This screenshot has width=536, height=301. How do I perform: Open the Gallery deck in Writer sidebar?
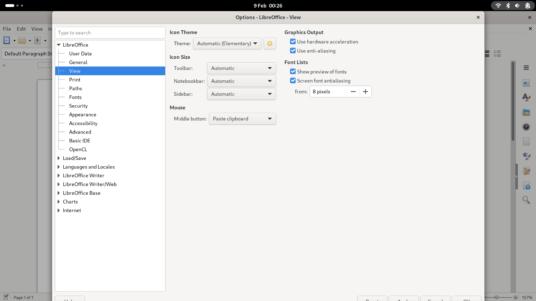click(x=526, y=112)
